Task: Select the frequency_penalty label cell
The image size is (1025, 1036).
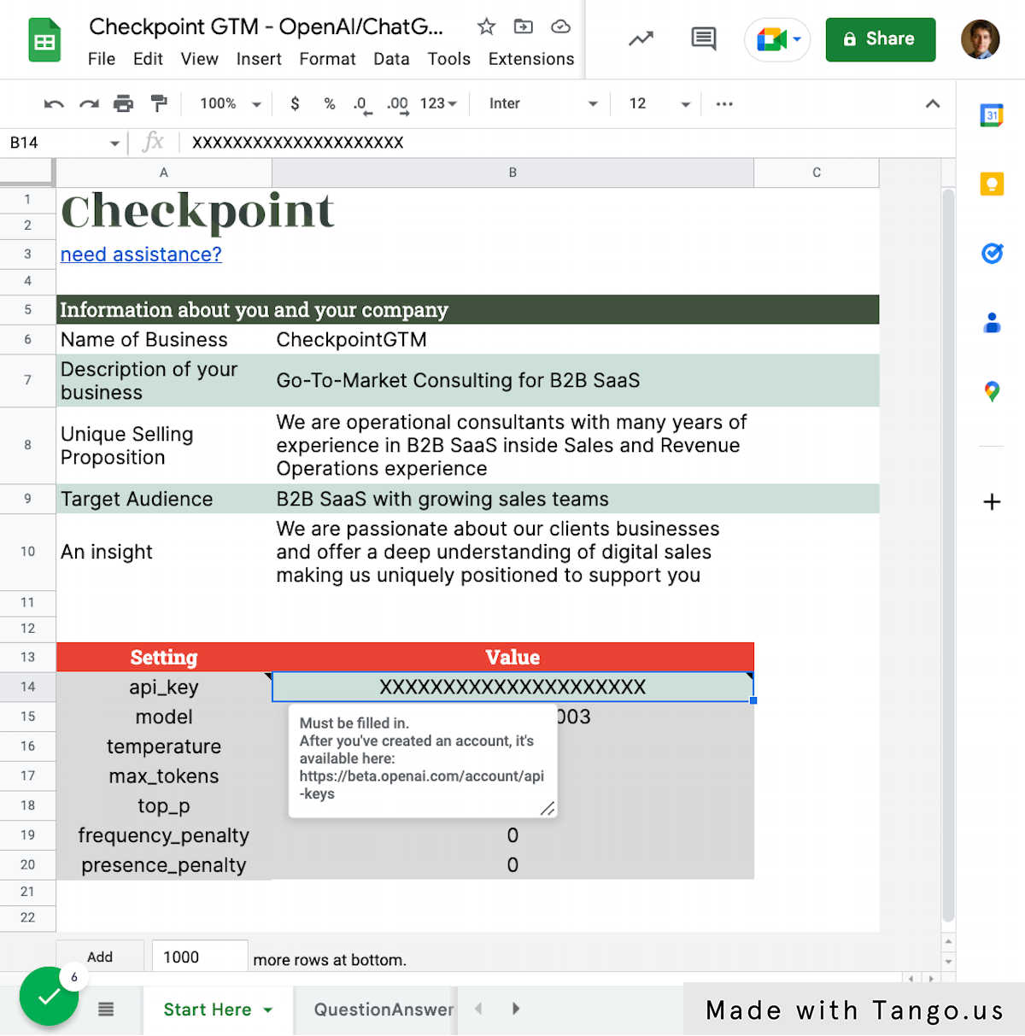Action: coord(164,835)
